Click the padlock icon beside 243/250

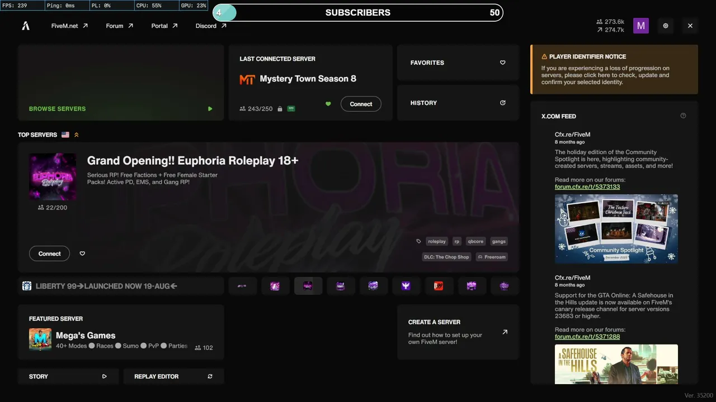280,109
